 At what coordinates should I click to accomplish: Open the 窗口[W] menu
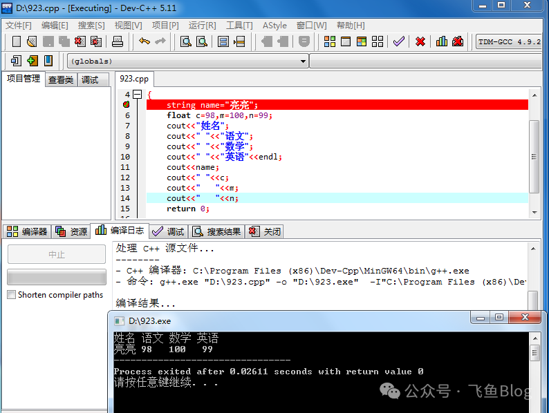coord(311,26)
